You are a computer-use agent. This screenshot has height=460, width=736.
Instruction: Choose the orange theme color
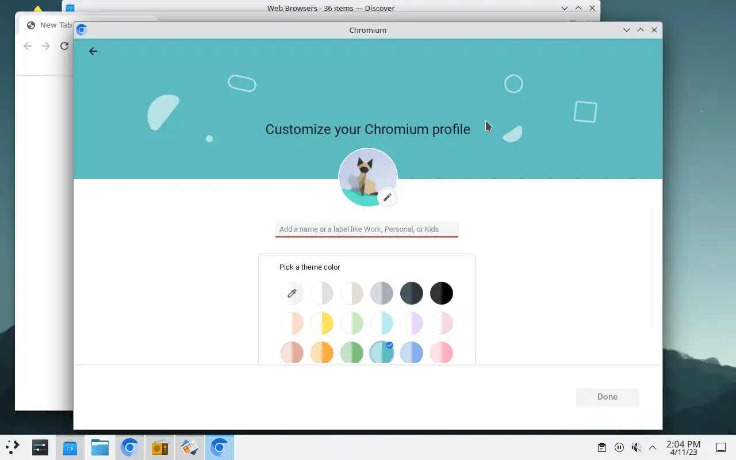pyautogui.click(x=322, y=352)
